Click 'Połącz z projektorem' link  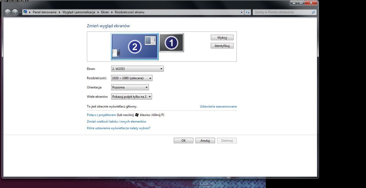(x=101, y=115)
